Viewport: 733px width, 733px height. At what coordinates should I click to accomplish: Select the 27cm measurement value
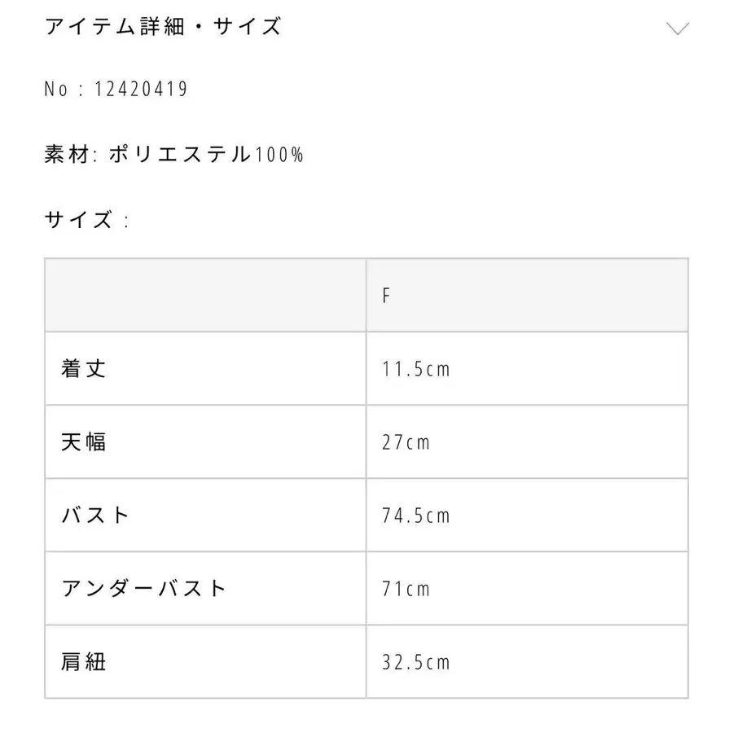pyautogui.click(x=409, y=442)
